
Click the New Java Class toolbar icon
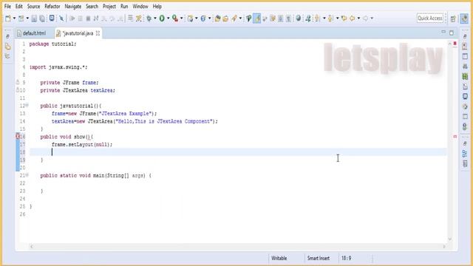(203, 18)
